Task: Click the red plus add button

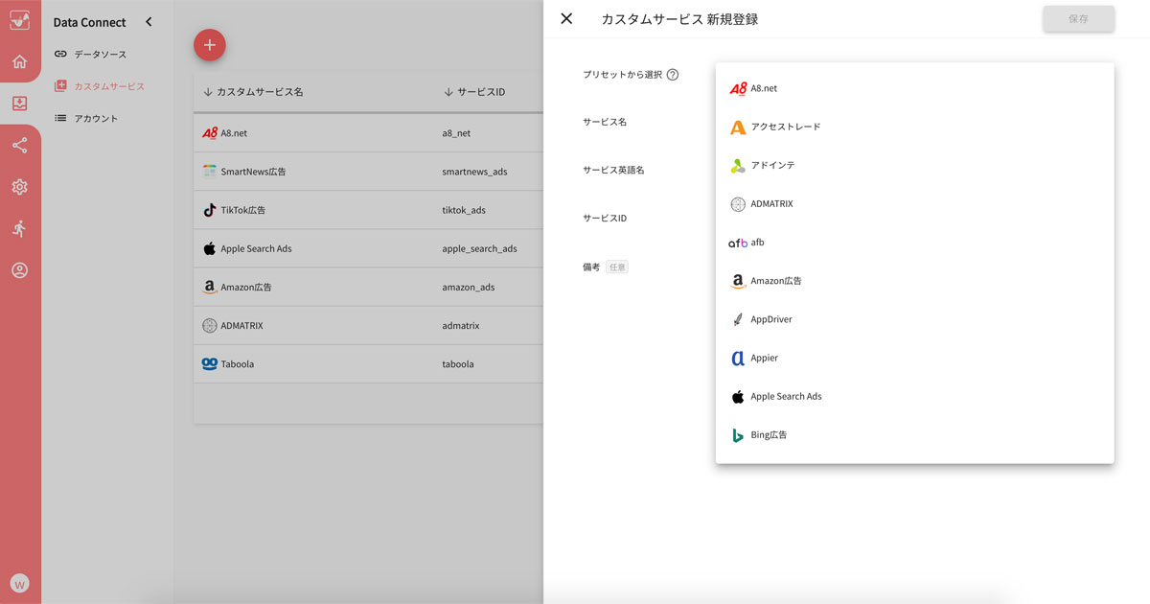Action: (210, 45)
